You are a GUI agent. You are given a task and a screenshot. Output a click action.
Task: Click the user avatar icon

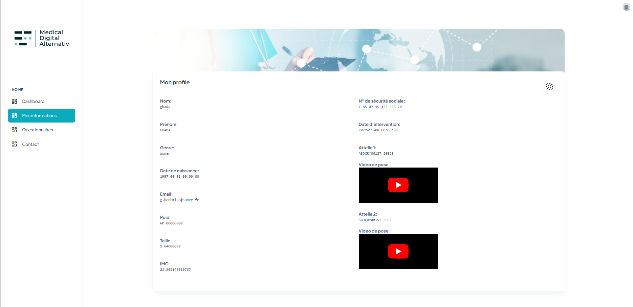tap(626, 7)
